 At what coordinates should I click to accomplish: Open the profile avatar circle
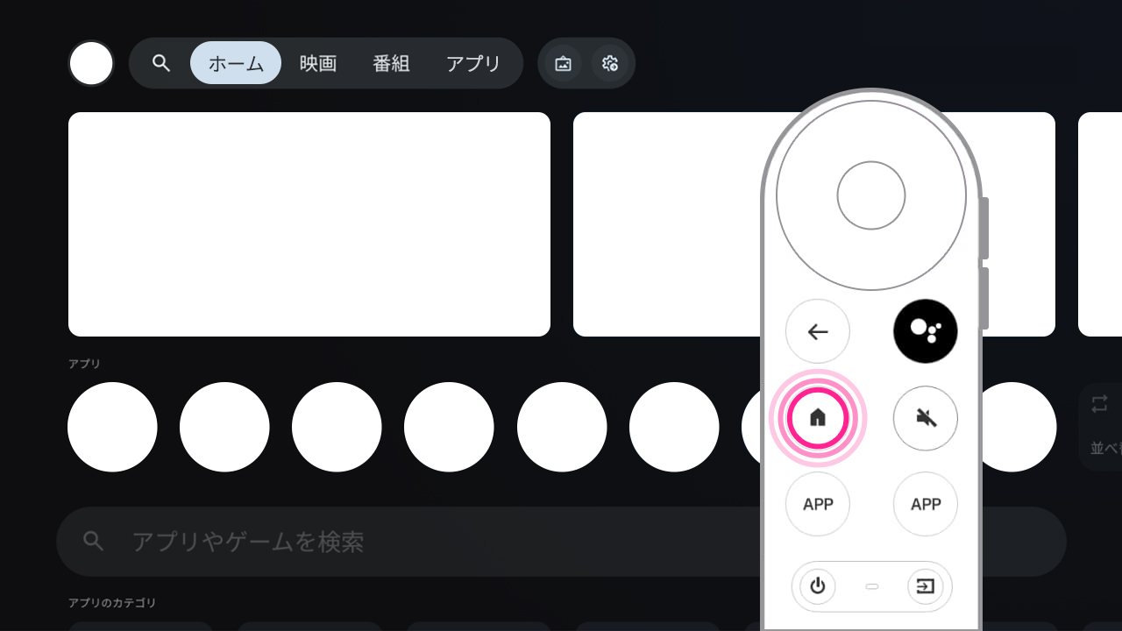coord(91,63)
